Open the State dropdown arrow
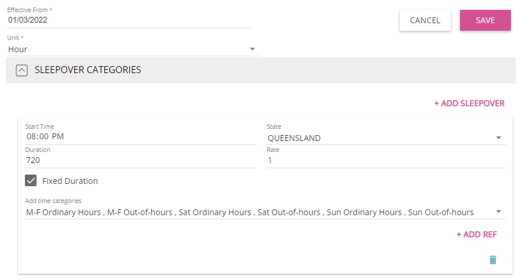The image size is (522, 279). 498,138
